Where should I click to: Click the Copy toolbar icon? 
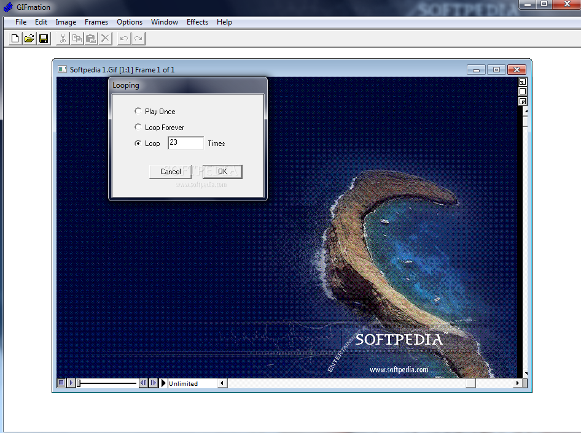(77, 39)
